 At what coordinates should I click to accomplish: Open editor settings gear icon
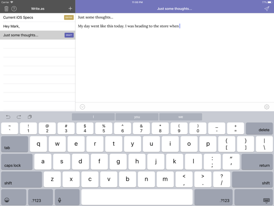point(267,106)
